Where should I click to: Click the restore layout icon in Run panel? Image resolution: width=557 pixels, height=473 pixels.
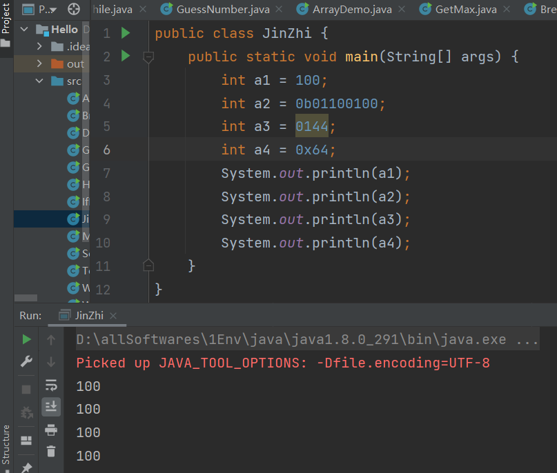tap(26, 441)
